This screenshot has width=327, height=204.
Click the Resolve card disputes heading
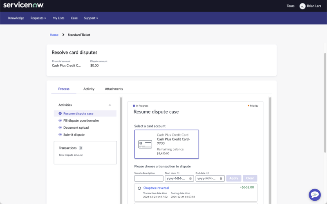74,53
